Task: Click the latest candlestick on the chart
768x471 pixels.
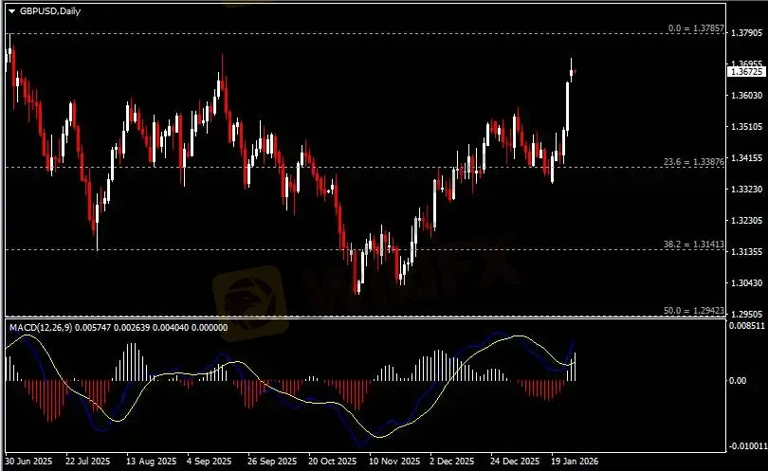Action: click(573, 71)
